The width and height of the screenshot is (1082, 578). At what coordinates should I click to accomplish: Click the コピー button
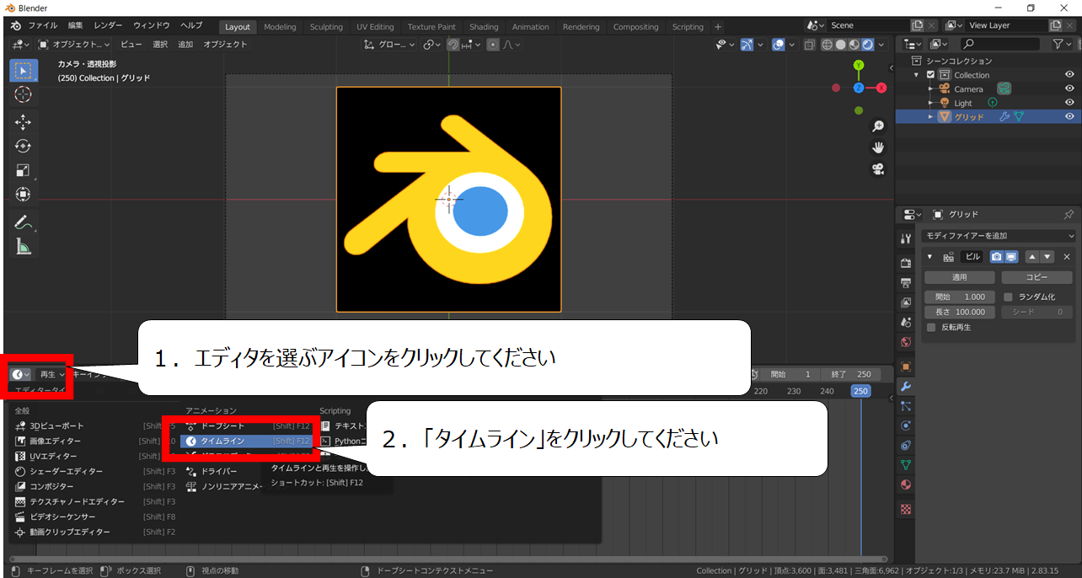(x=1036, y=277)
